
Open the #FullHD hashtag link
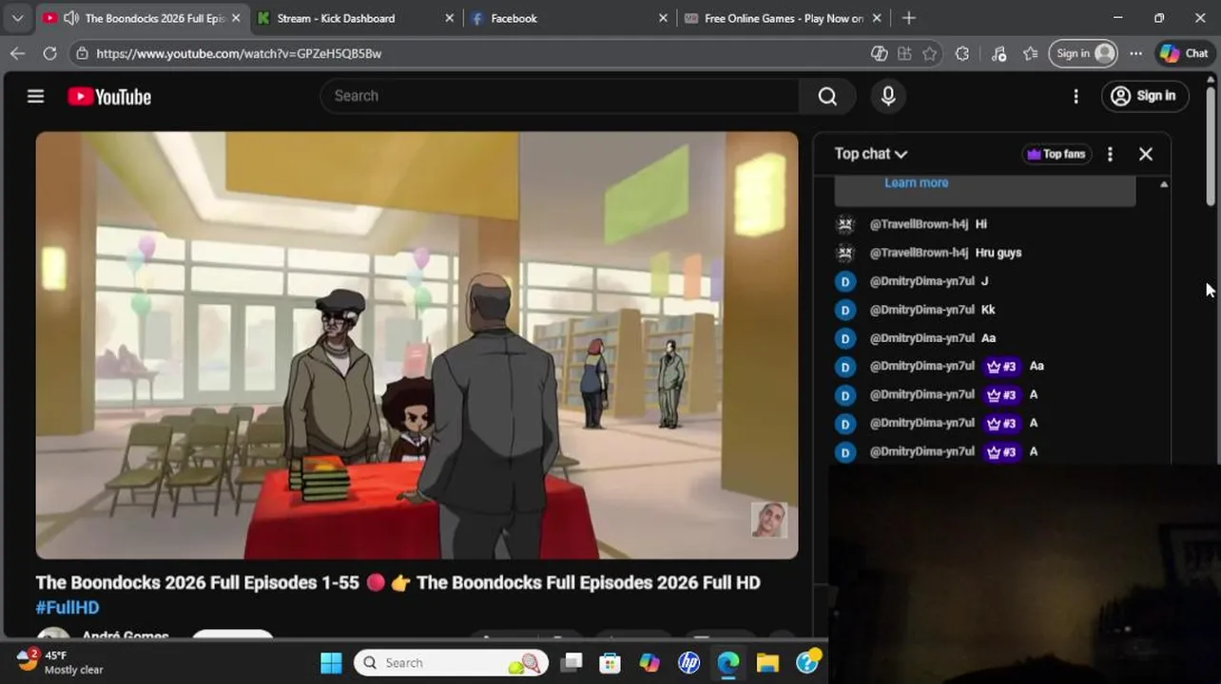[68, 608]
